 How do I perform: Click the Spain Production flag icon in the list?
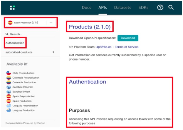pos(9,101)
